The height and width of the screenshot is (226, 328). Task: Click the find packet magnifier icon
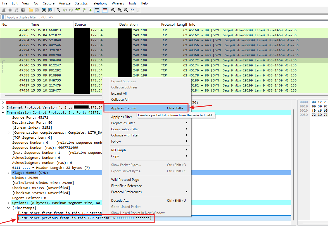tap(58, 10)
